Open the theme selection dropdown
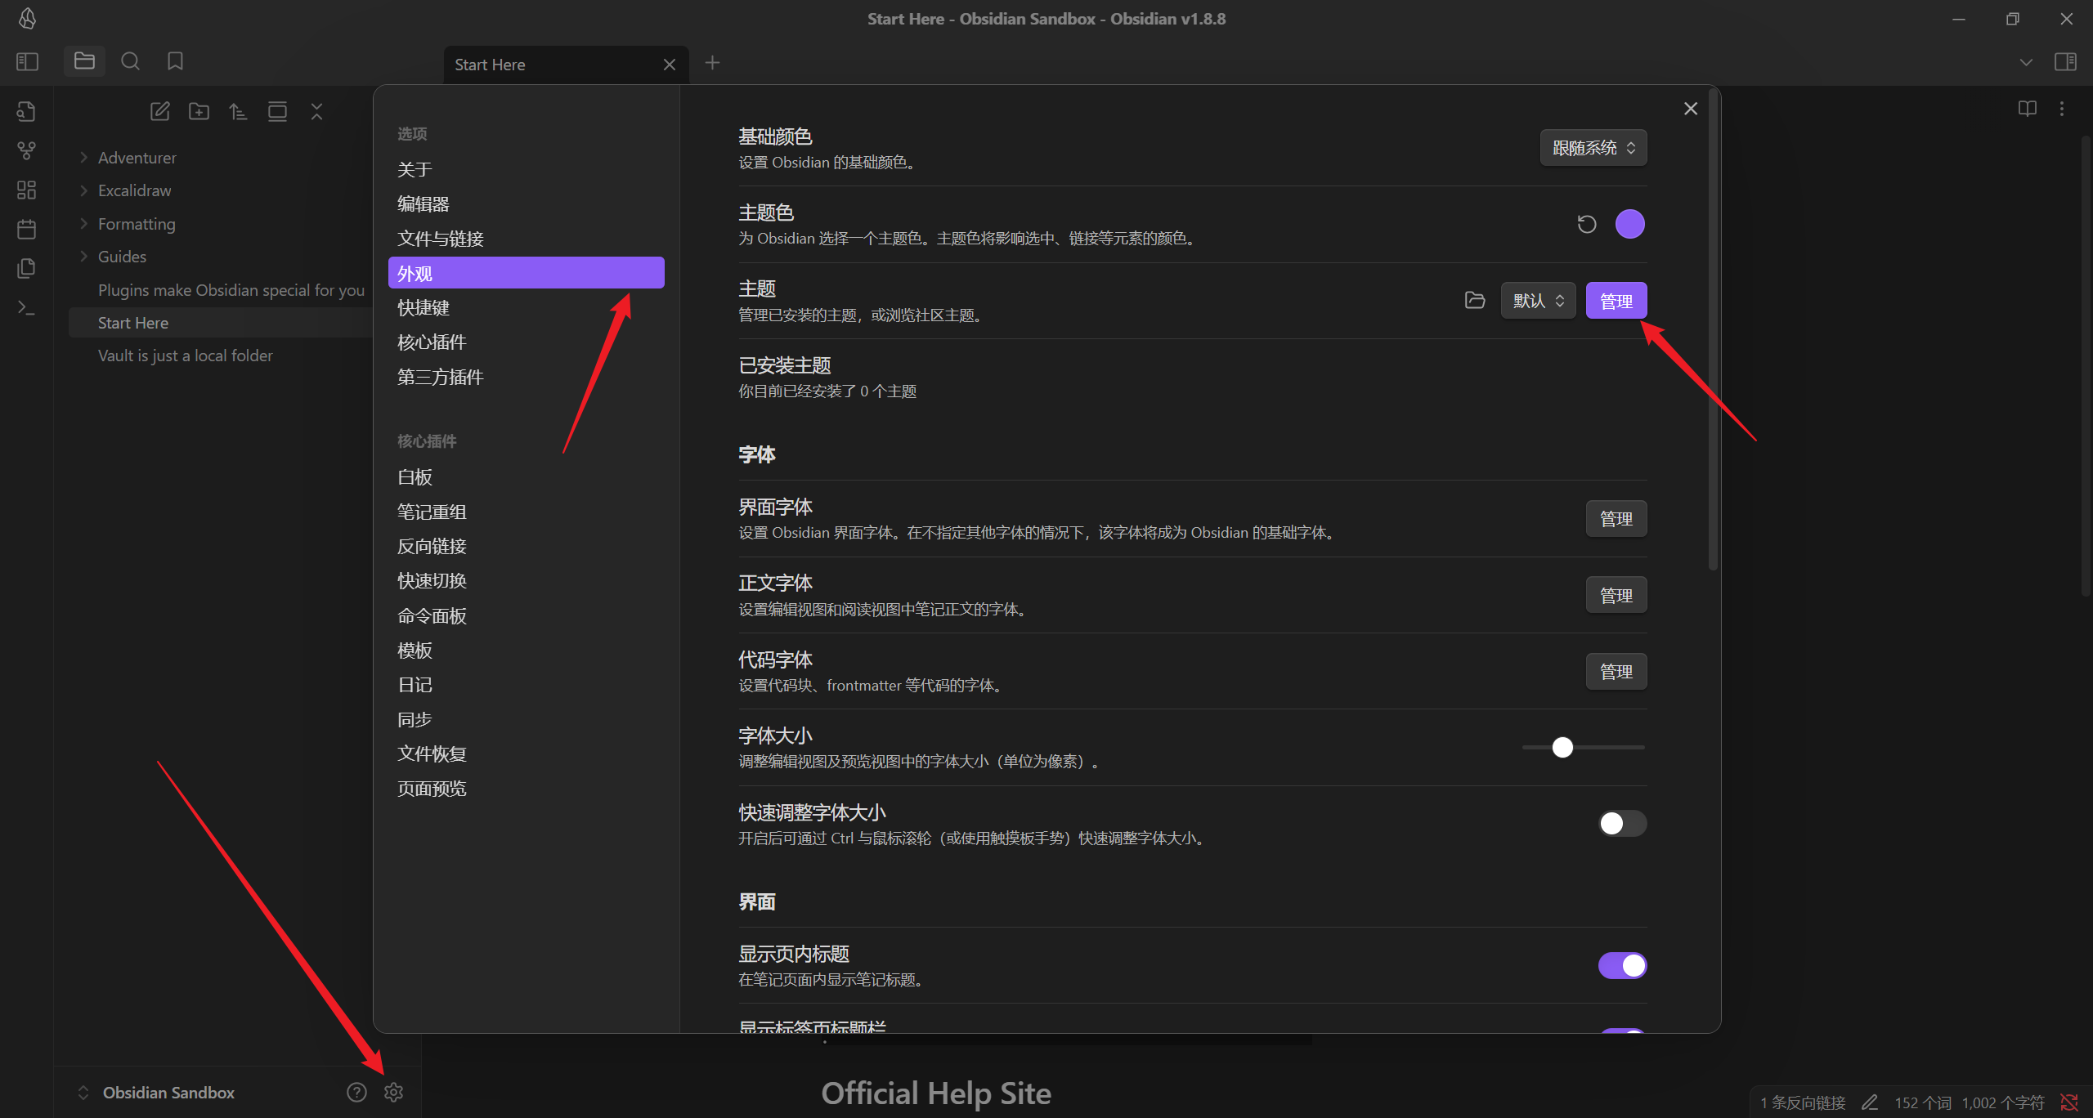 click(1538, 301)
